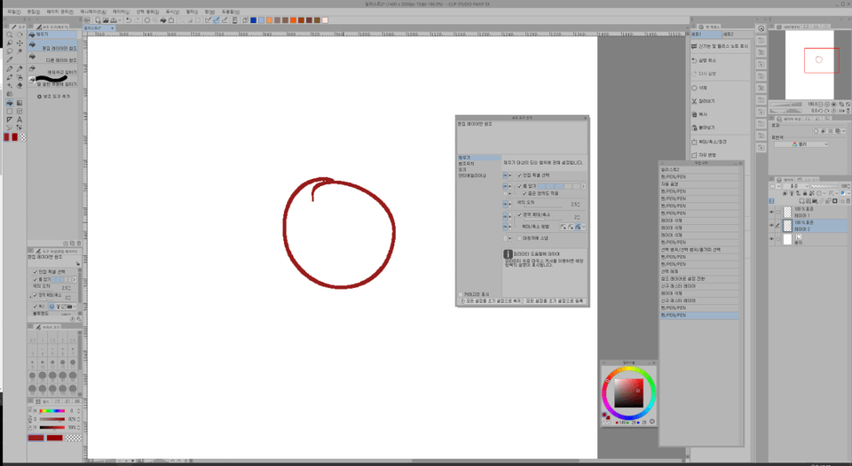Select the Text tool

click(20, 120)
